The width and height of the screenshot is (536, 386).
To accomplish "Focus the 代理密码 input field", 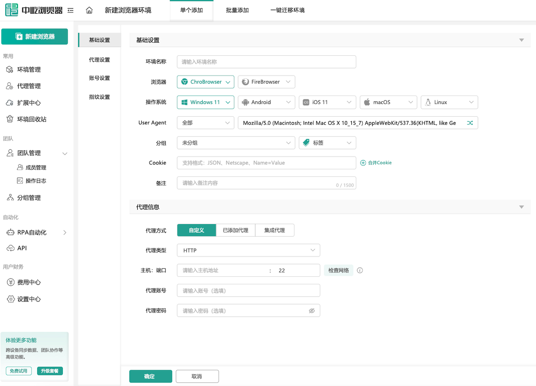I will tap(248, 311).
